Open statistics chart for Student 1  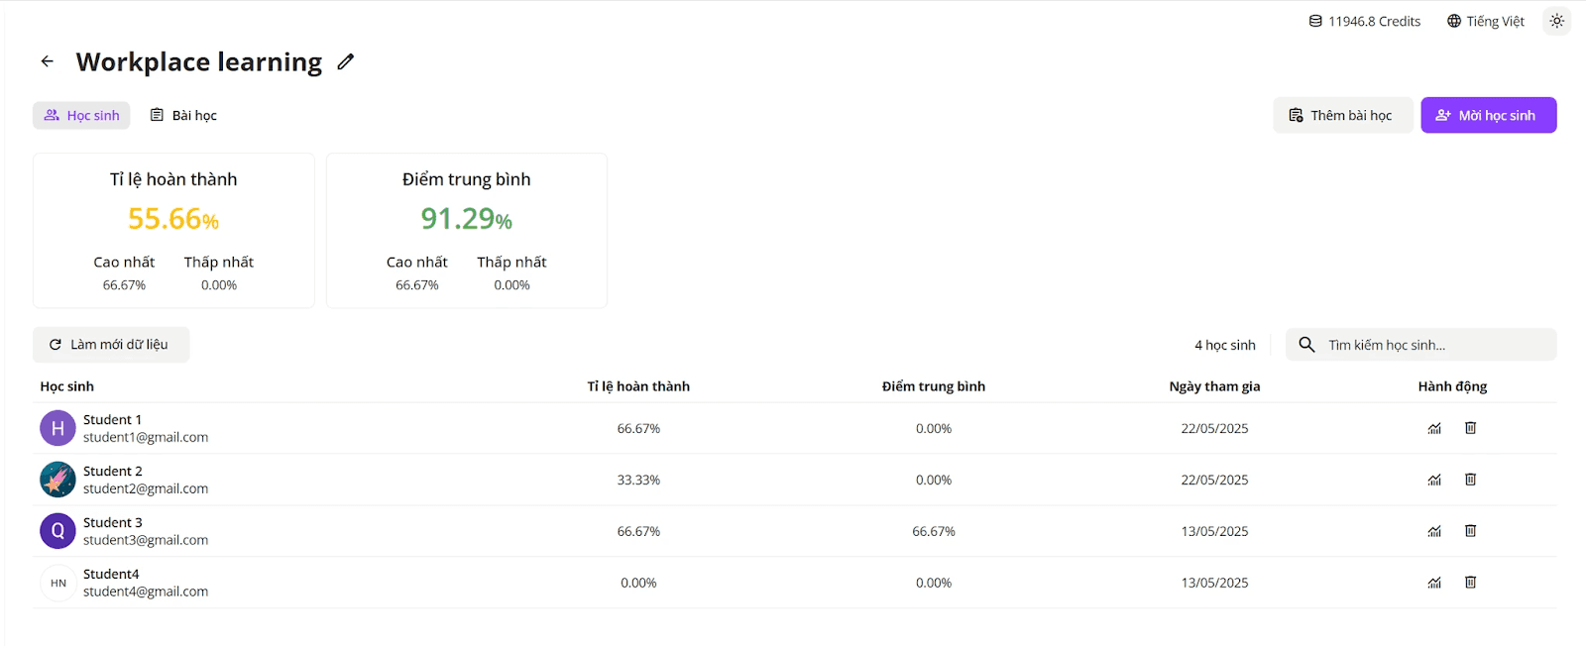[x=1434, y=428]
